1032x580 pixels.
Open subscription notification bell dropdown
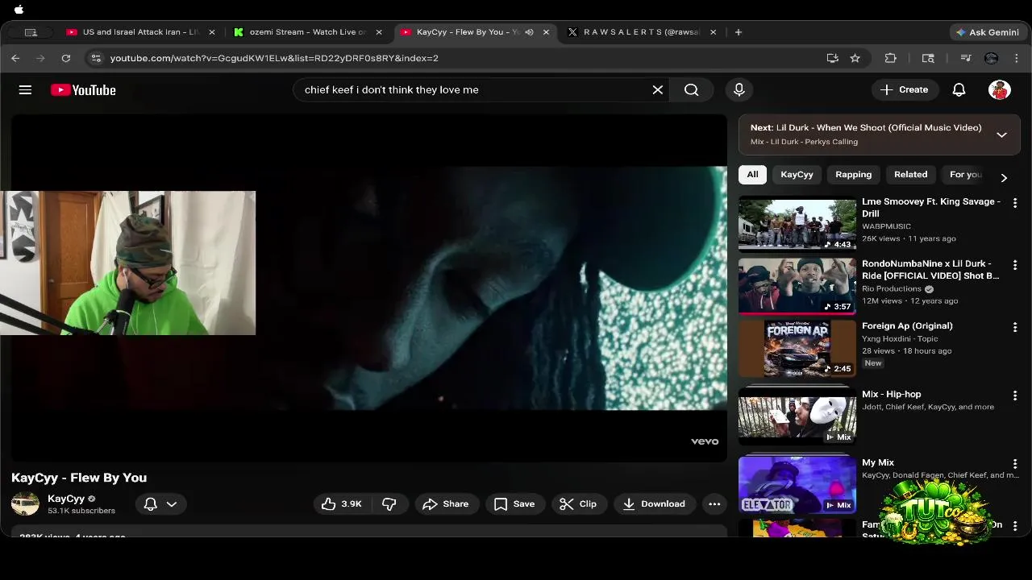point(160,504)
